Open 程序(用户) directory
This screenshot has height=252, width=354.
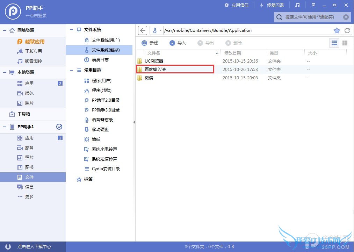pyautogui.click(x=99, y=81)
